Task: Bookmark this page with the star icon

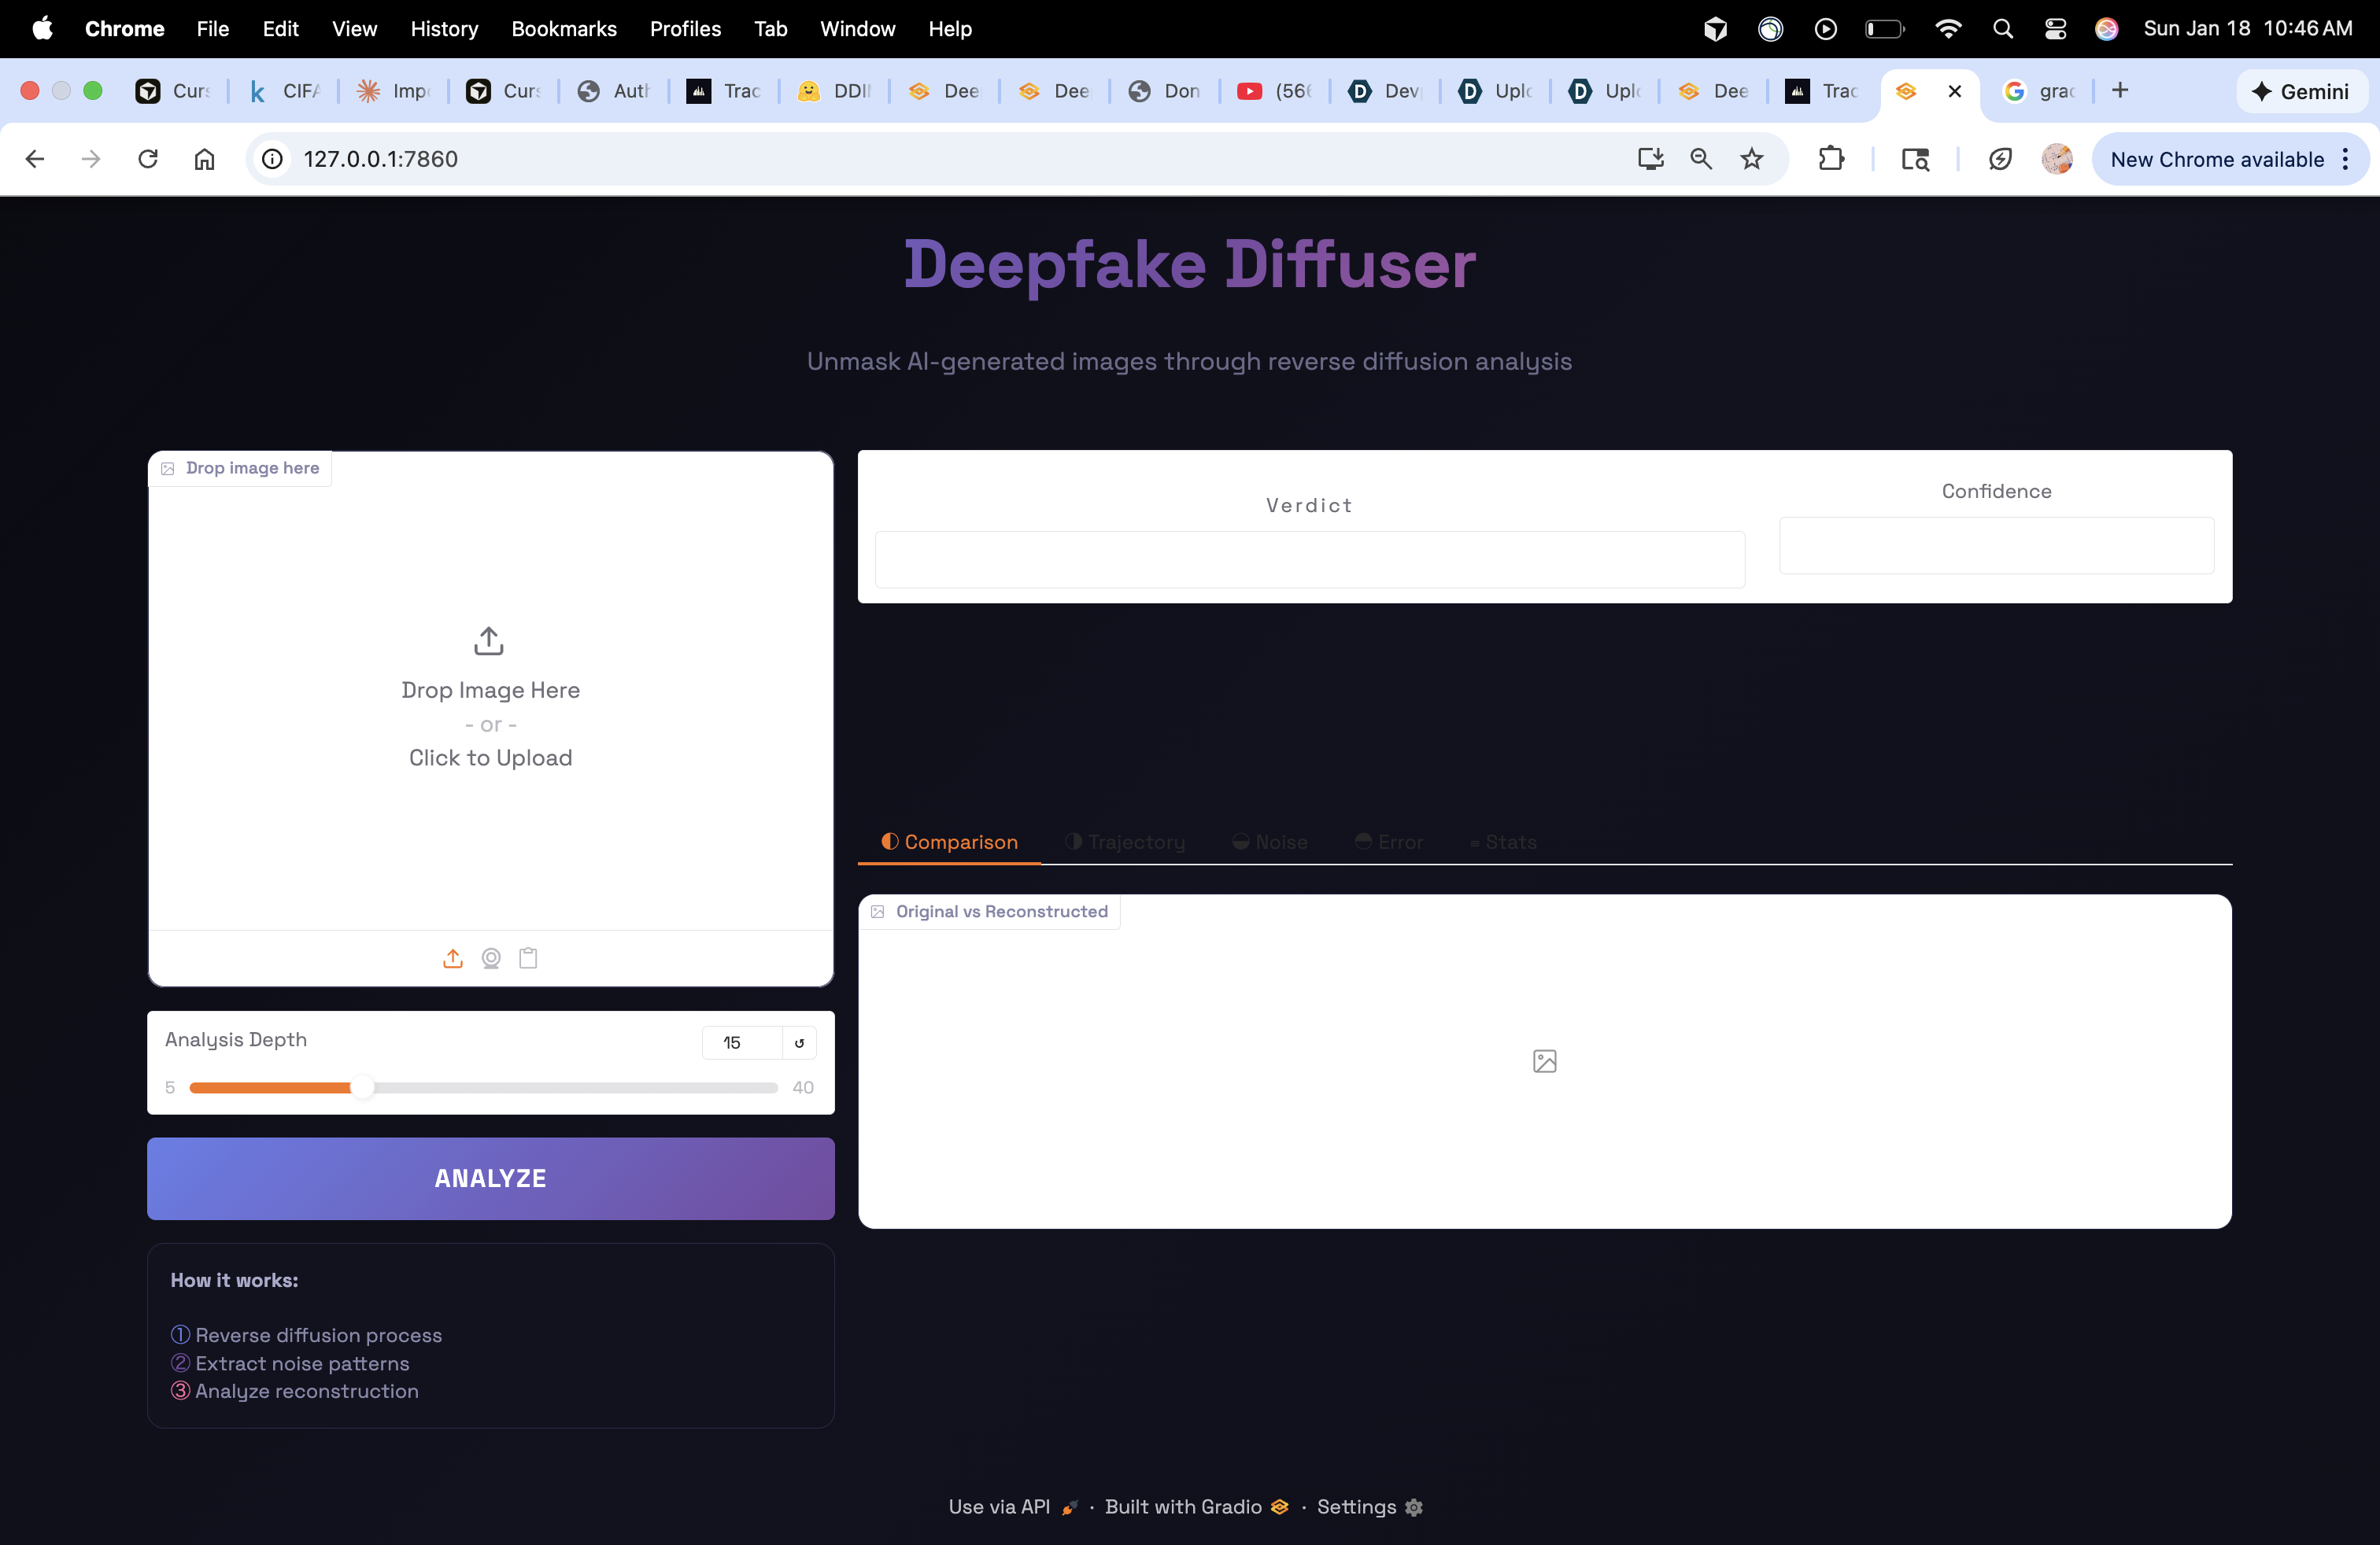Action: click(x=1751, y=159)
